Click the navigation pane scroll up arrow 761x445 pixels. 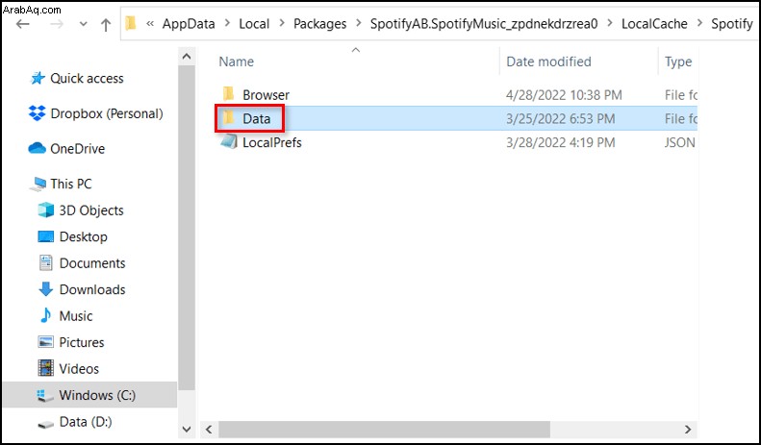coord(187,57)
